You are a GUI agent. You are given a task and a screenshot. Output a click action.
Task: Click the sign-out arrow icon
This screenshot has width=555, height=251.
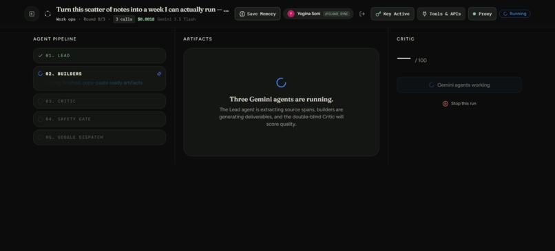(362, 14)
